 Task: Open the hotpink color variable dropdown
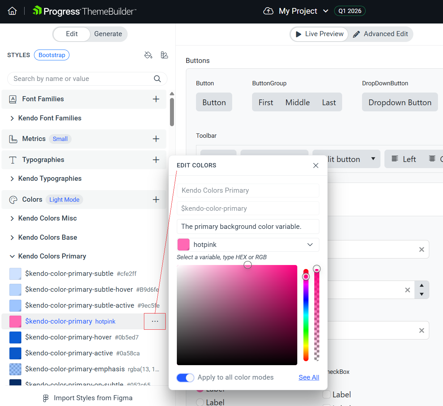(310, 245)
